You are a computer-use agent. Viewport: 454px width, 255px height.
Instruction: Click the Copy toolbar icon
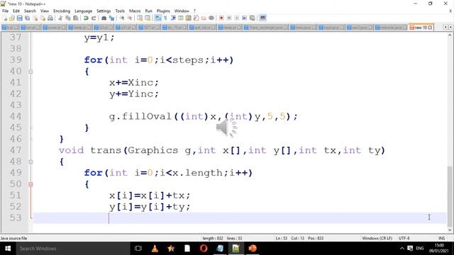(x=68, y=18)
